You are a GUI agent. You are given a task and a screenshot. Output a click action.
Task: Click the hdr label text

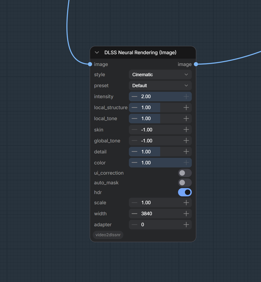(98, 193)
